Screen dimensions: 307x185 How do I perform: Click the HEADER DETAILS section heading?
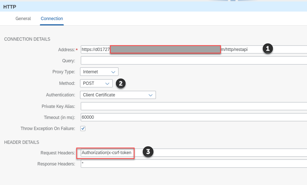click(22, 142)
